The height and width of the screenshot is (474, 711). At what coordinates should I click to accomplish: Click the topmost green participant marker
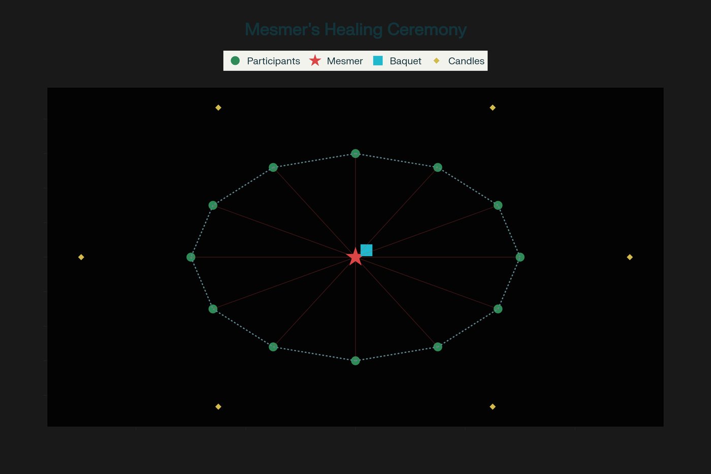tap(355, 153)
